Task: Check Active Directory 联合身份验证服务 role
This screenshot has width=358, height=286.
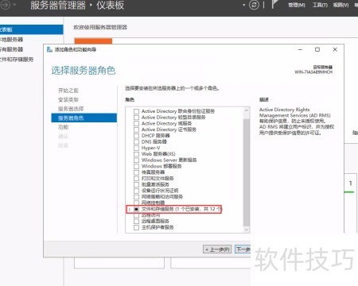Action: coord(136,111)
